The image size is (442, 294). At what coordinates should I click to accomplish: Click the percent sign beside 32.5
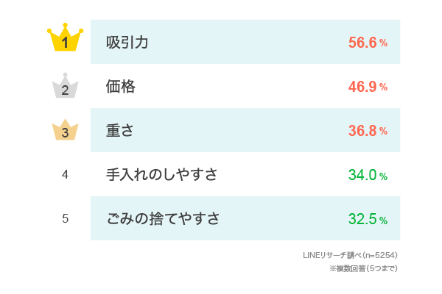tap(384, 220)
